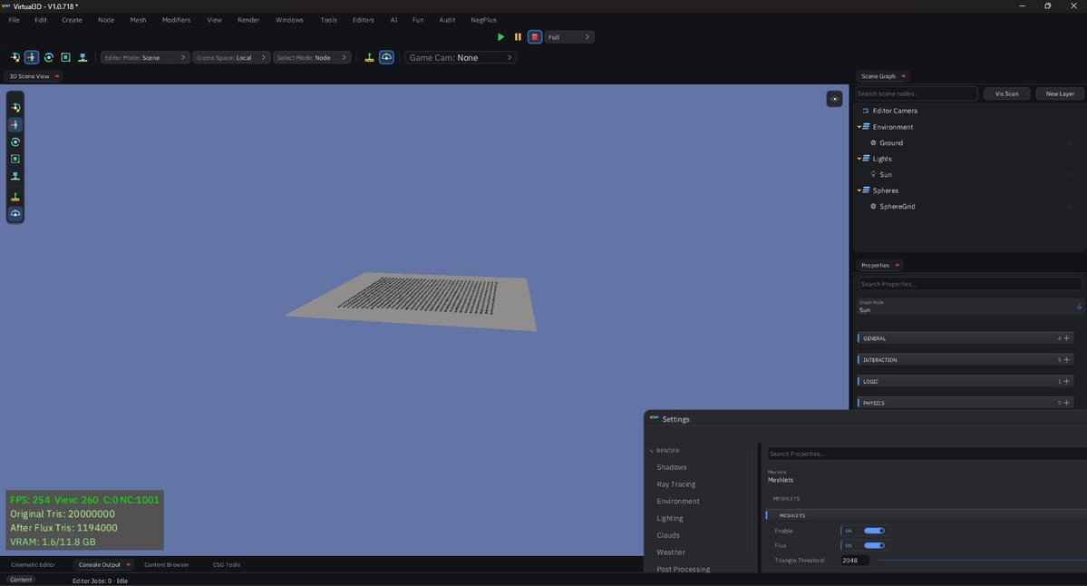Switch to the Cinematic Editor tab
The height and width of the screenshot is (586, 1087).
pyautogui.click(x=33, y=564)
